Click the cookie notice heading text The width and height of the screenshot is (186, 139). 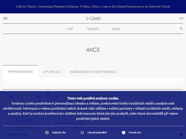click(93, 98)
